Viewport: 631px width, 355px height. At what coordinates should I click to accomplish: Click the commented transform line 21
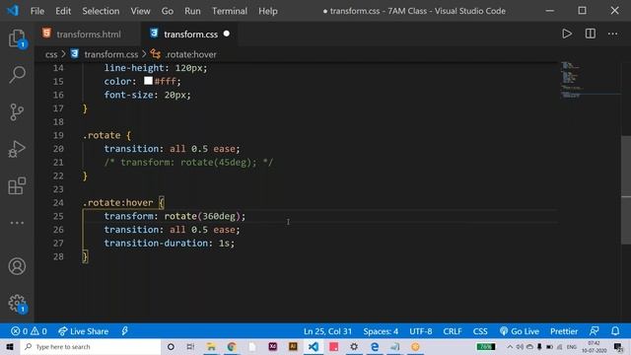[188, 162]
